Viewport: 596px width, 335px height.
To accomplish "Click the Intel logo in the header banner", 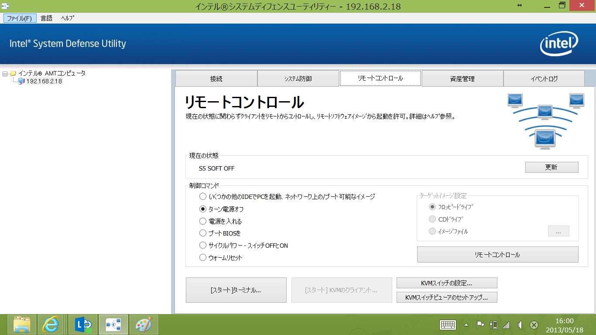I will 559,44.
